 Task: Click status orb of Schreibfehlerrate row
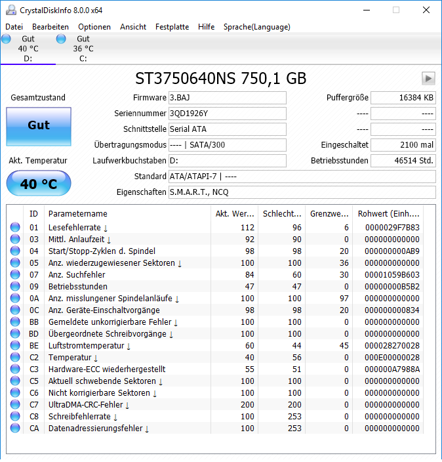click(x=15, y=416)
